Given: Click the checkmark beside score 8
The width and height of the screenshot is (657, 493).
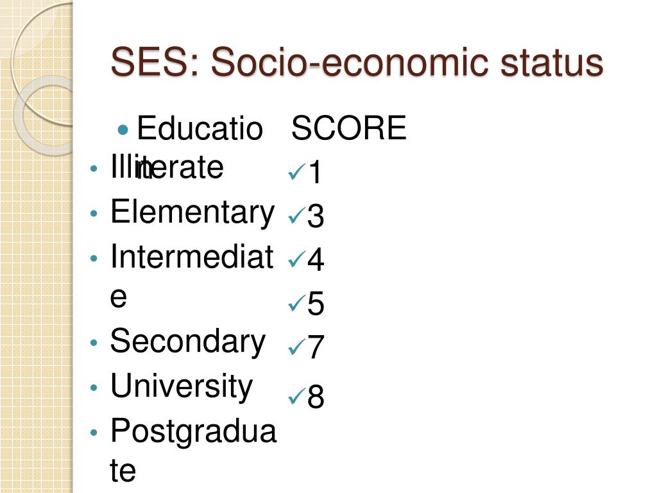Looking at the screenshot, I should pyautogui.click(x=296, y=396).
